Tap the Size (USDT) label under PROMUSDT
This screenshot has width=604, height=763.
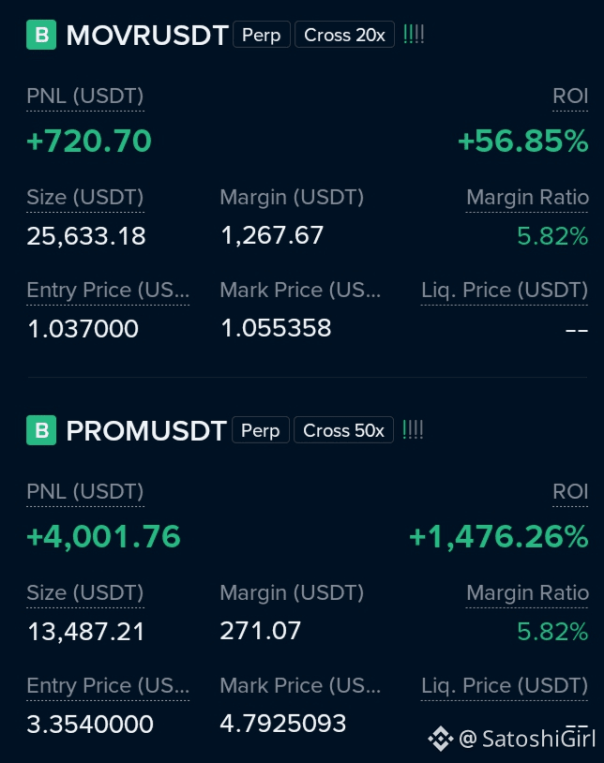coord(85,592)
